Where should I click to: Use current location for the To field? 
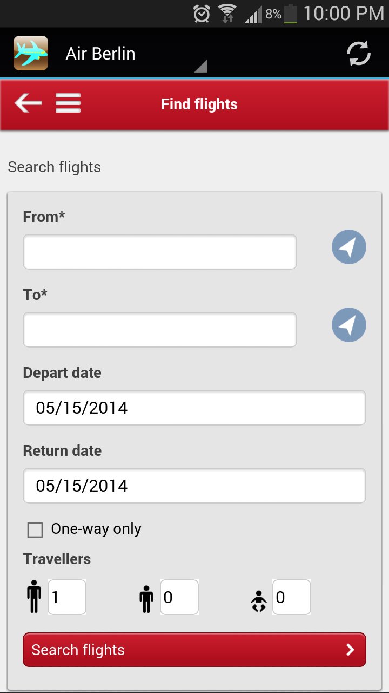tap(348, 325)
